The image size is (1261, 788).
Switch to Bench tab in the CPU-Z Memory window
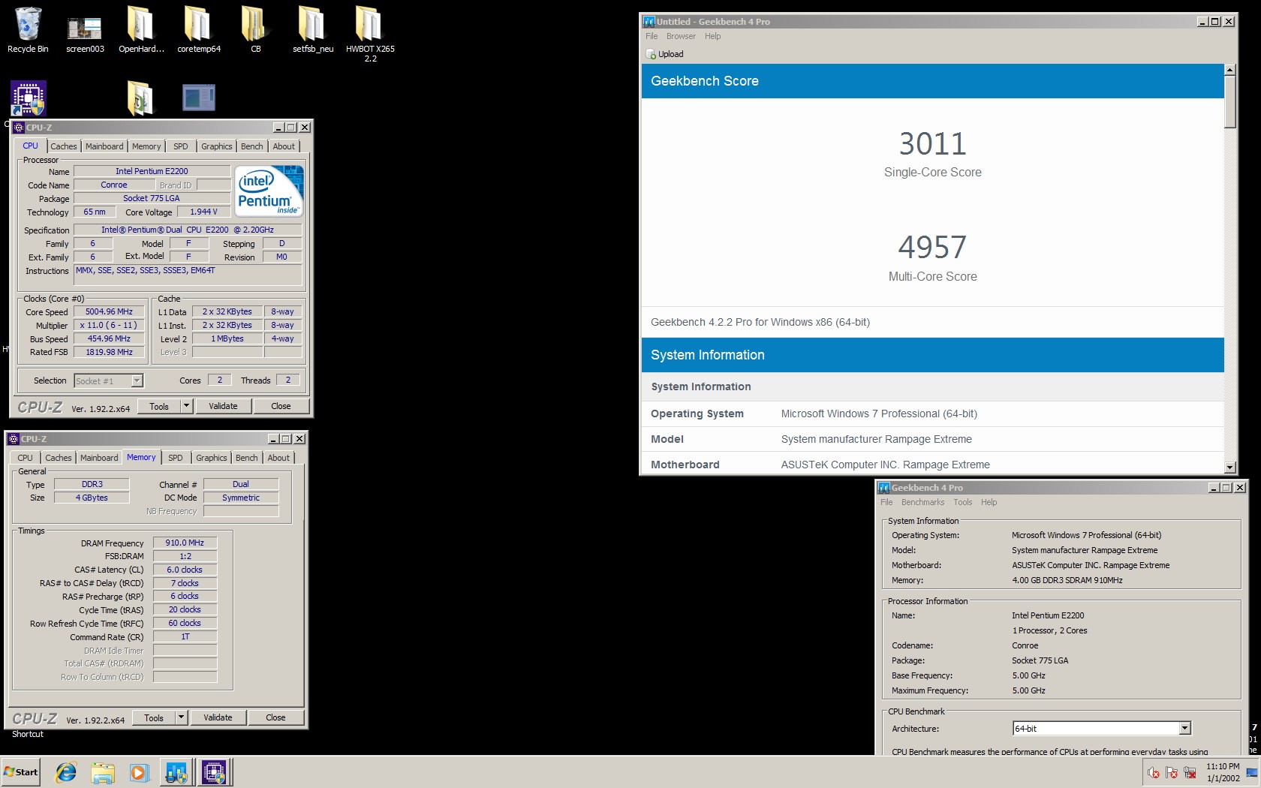click(246, 458)
